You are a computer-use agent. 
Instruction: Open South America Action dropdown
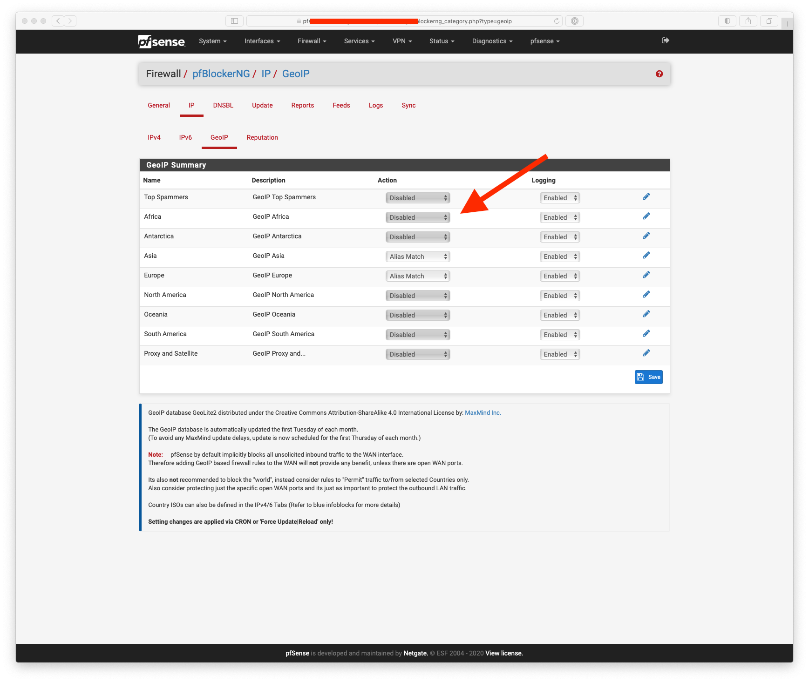(418, 335)
